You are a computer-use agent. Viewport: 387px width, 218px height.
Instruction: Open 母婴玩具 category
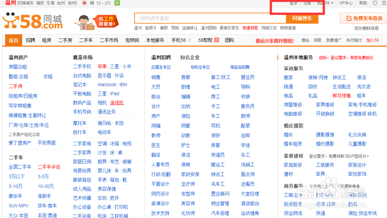coord(82,171)
